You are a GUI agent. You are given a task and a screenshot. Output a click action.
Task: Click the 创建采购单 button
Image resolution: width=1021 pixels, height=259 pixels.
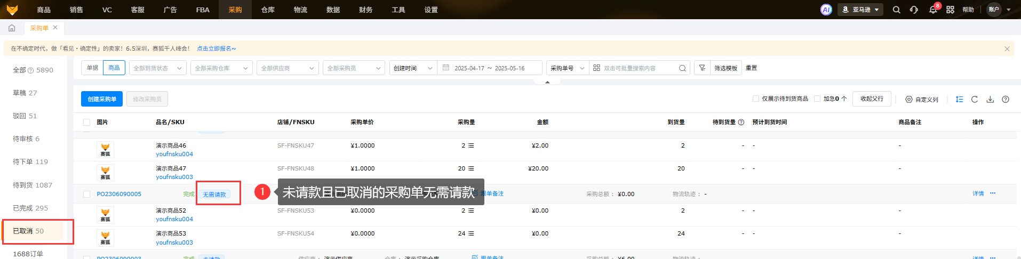tap(102, 99)
